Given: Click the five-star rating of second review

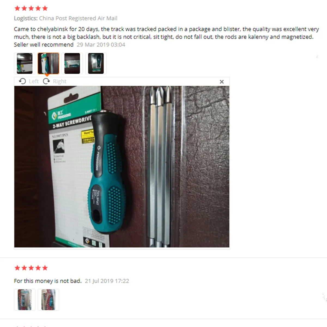Looking at the screenshot, I should (x=31, y=268).
